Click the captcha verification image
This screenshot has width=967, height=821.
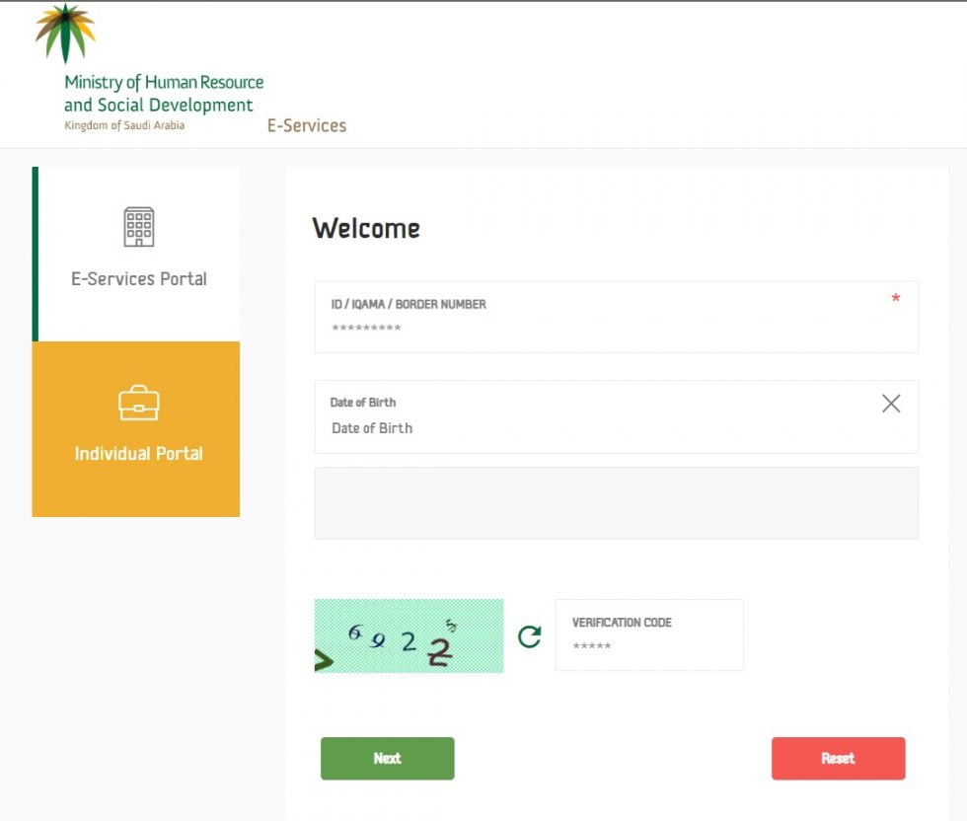coord(409,636)
